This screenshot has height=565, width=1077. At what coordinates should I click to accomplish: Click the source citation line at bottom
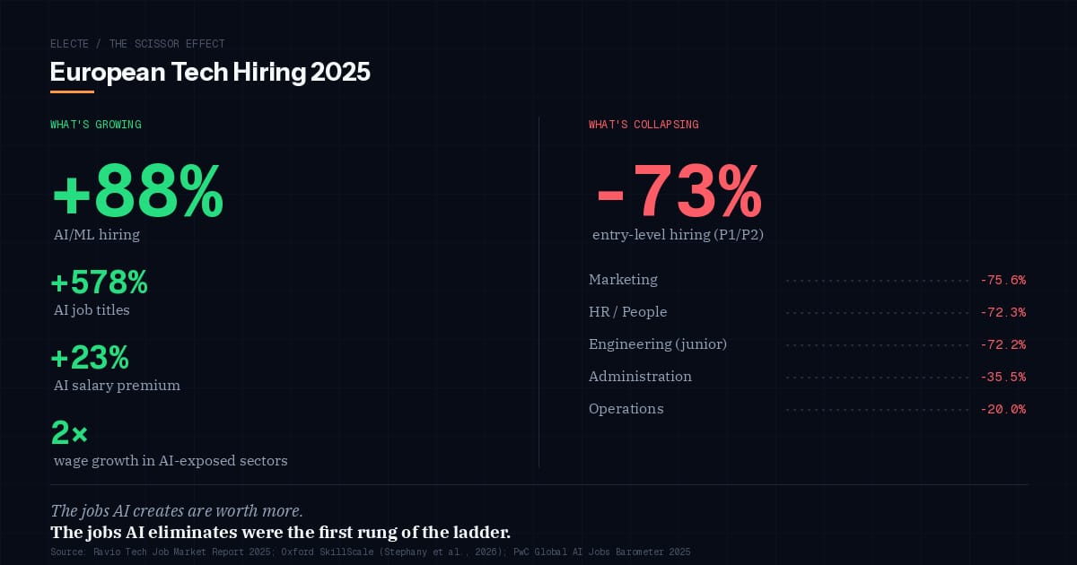pos(370,552)
